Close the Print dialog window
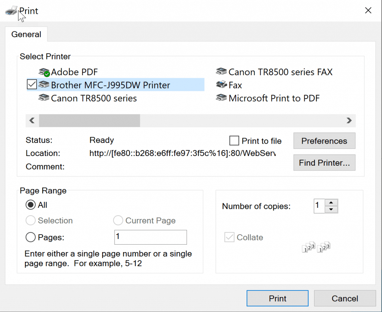This screenshot has width=382, height=312. [368, 10]
